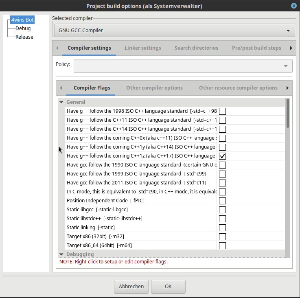
Task: Enable the -std=c++98 checkbox
Action: click(x=222, y=111)
